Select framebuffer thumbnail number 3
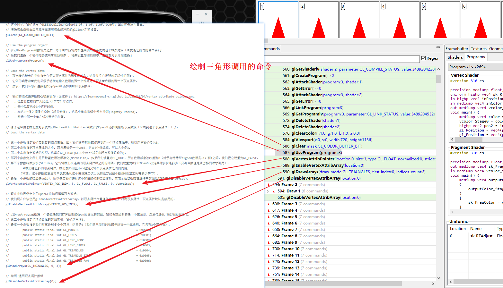The width and height of the screenshot is (503, 288). [359, 20]
